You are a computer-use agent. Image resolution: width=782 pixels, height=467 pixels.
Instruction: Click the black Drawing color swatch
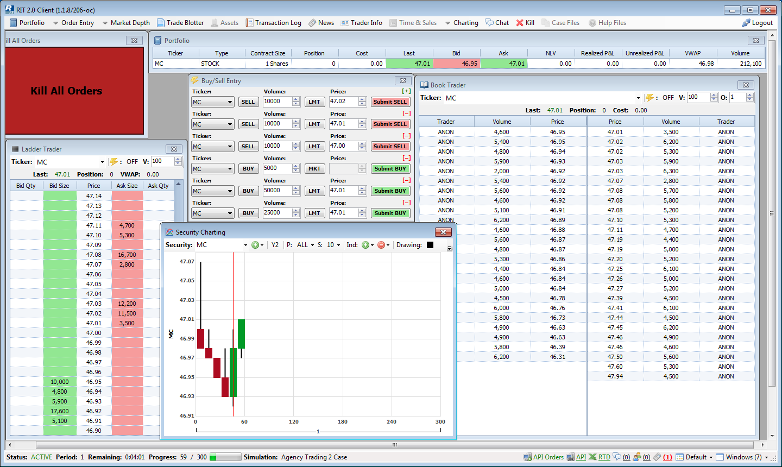tap(430, 245)
